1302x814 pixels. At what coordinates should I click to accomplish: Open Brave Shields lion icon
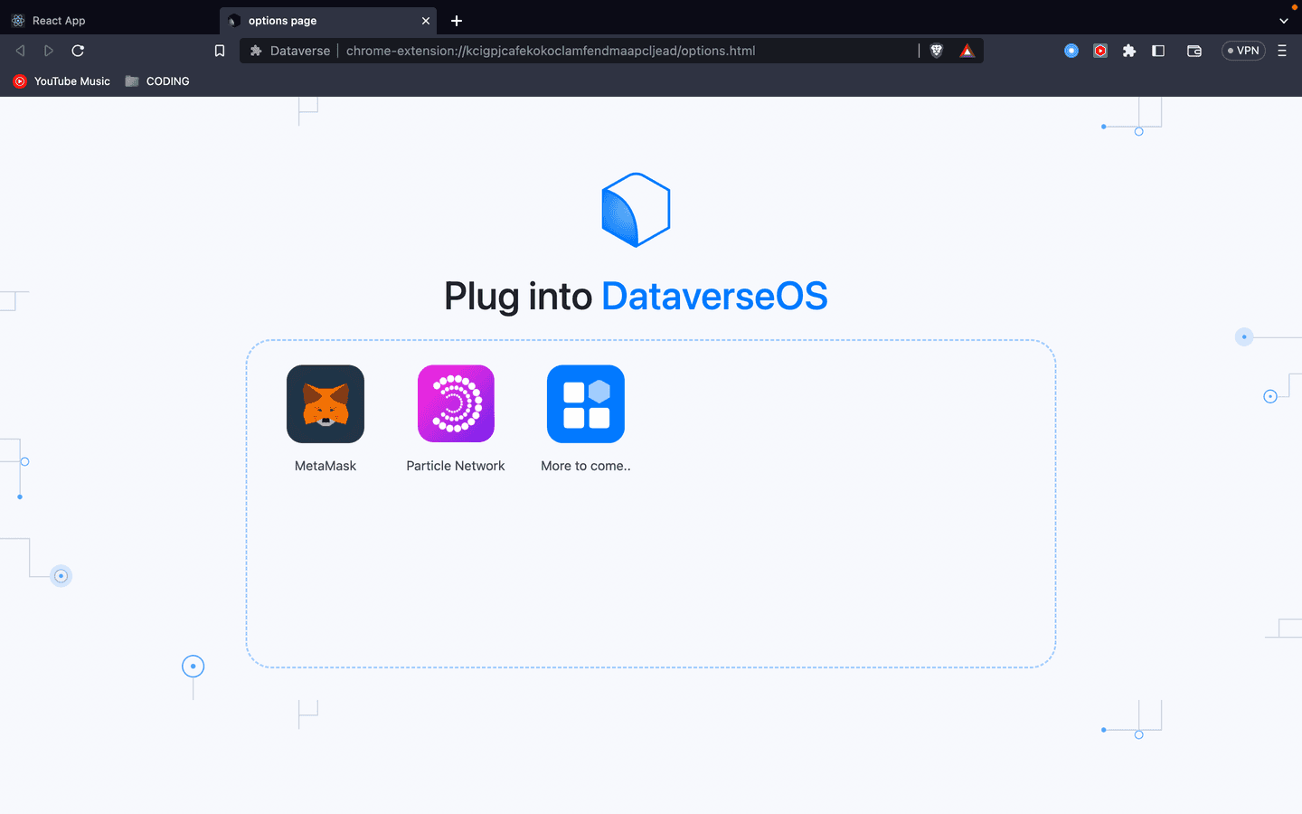click(x=937, y=51)
